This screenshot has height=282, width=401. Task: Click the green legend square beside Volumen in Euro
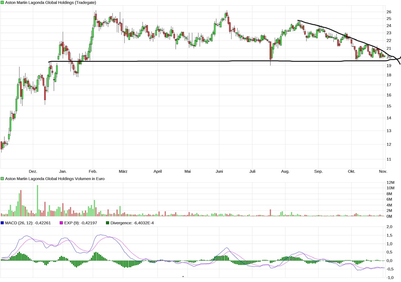(2, 179)
